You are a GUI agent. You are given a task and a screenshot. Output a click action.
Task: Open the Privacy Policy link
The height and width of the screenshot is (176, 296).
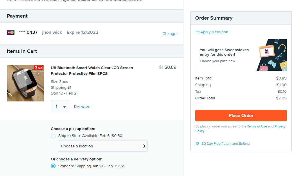point(280,126)
